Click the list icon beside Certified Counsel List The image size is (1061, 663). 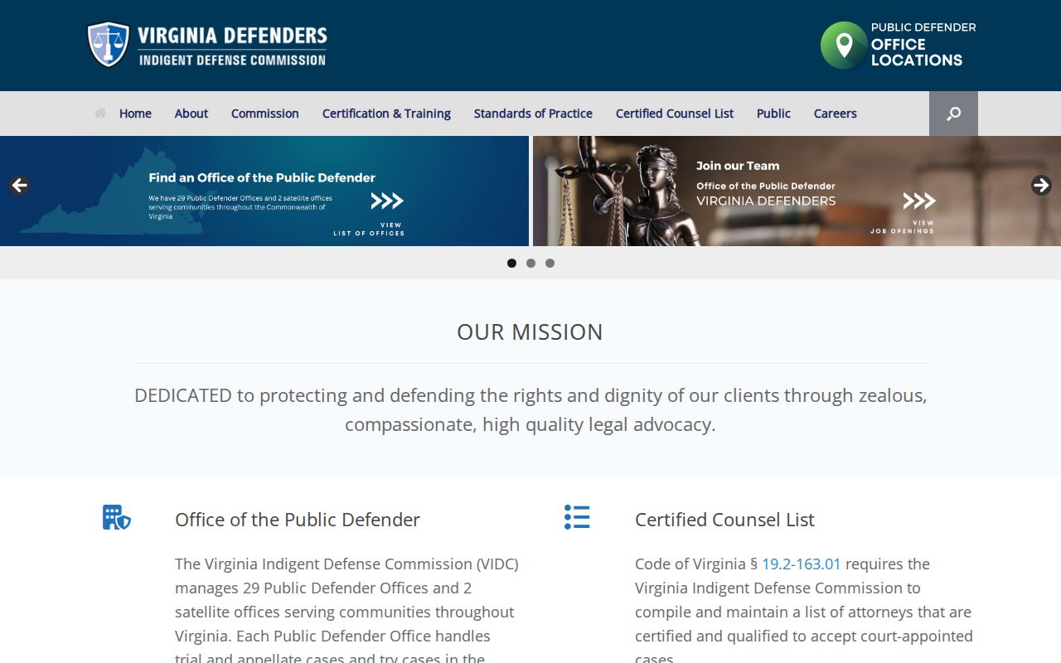[577, 517]
